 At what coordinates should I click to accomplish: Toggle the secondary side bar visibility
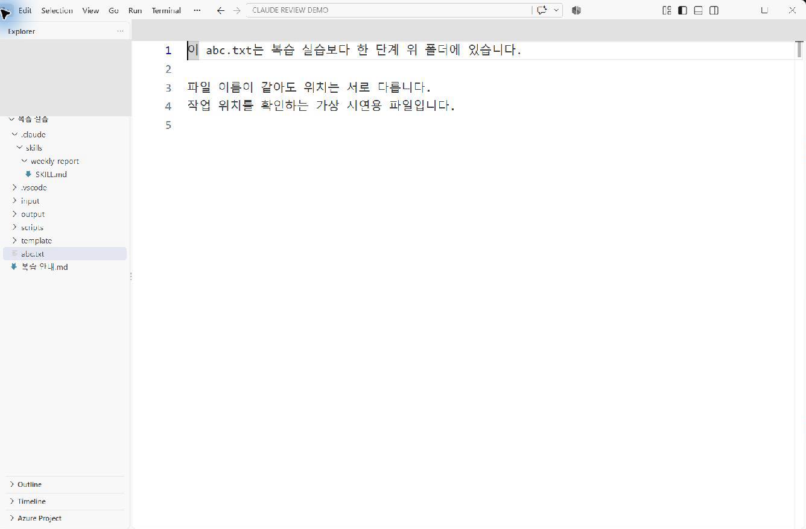point(714,10)
